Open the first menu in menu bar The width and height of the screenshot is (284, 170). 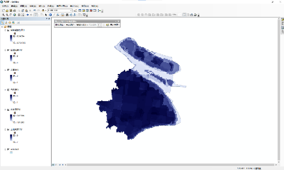click(5, 6)
